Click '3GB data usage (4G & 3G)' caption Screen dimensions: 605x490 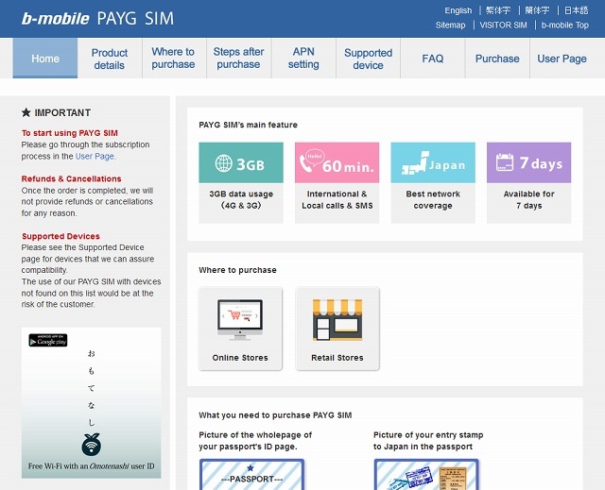[241, 199]
